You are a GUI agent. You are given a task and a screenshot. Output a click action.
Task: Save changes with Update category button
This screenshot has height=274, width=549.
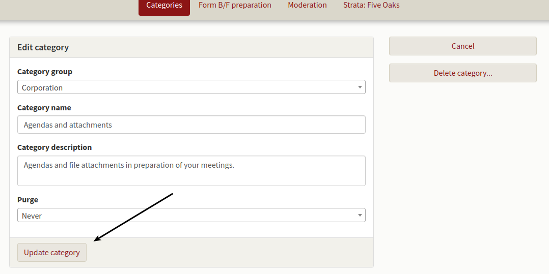tap(52, 252)
